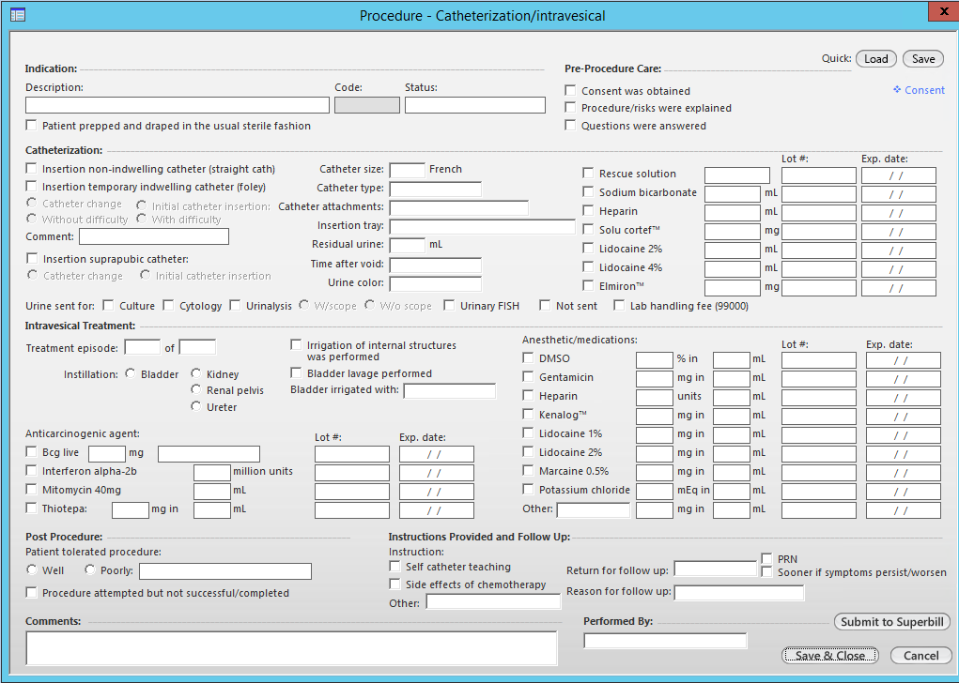
Task: Open the Consent link
Action: [x=919, y=90]
